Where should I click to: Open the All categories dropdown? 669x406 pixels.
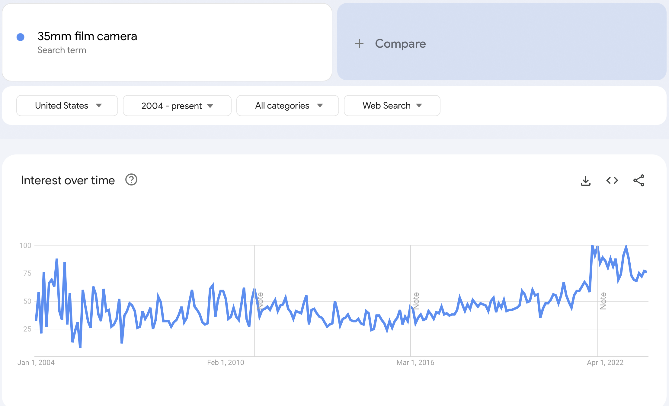pos(288,106)
